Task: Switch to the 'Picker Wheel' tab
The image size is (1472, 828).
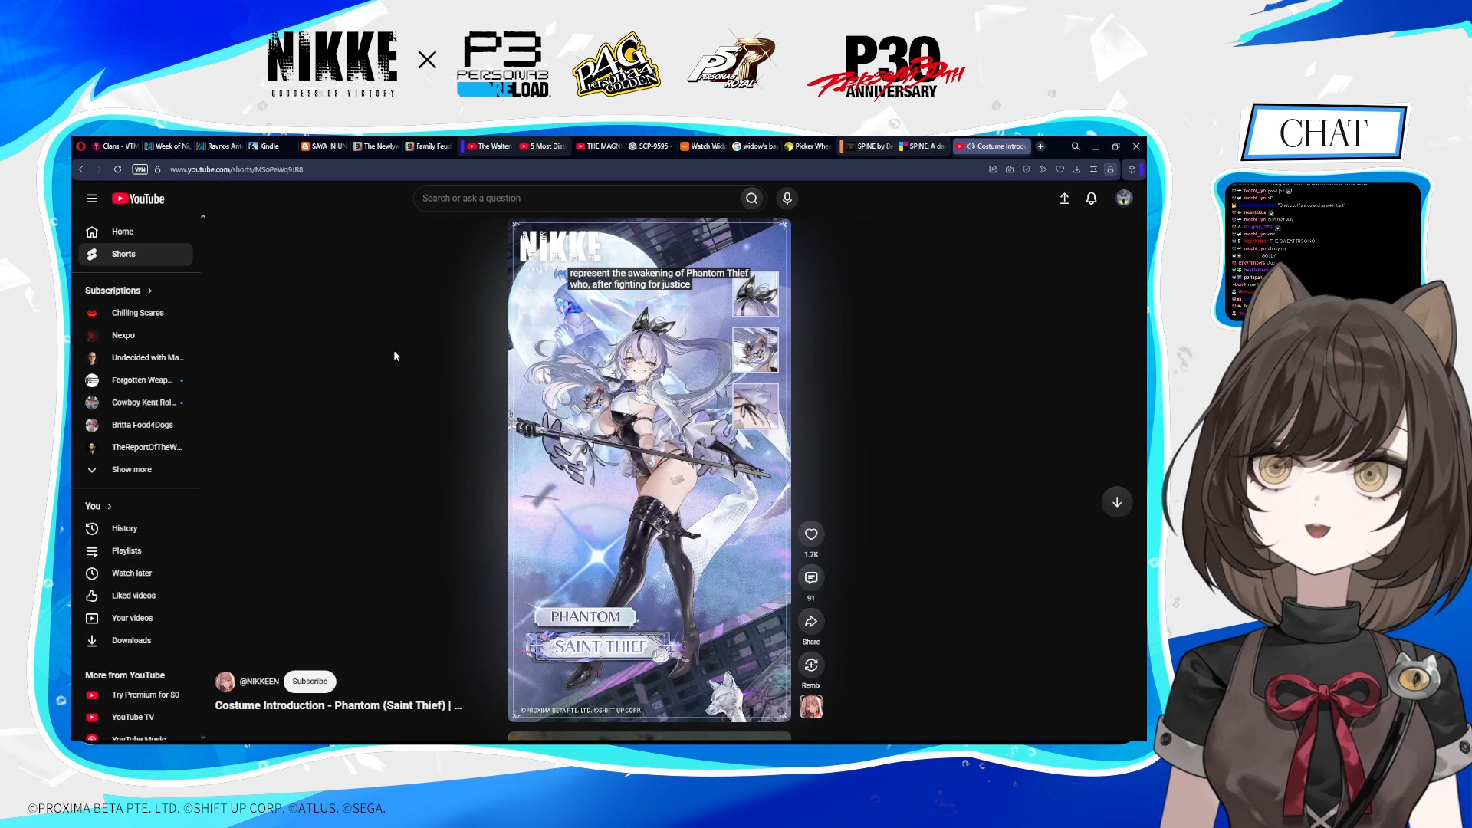Action: 807,146
